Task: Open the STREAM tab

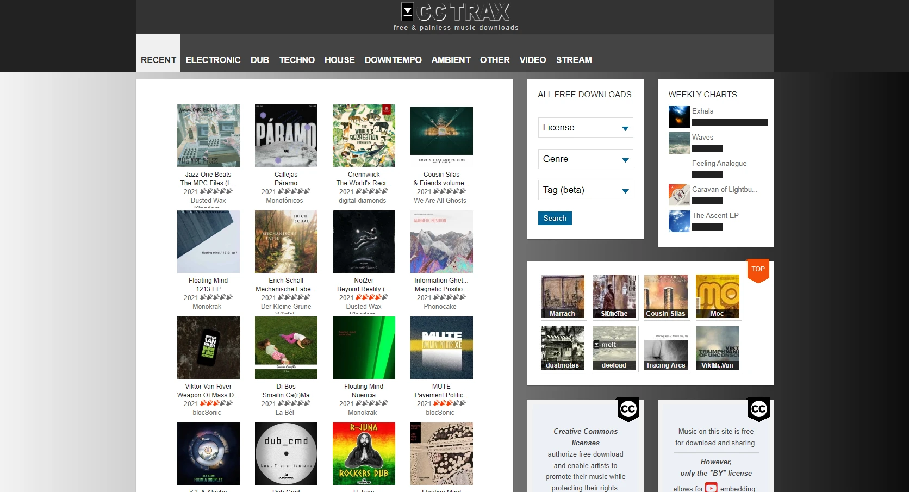Action: pos(574,60)
